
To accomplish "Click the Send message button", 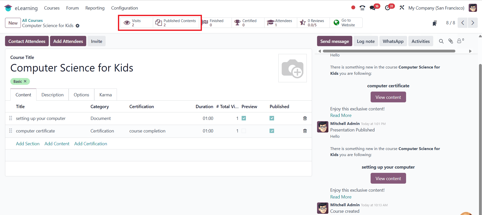I will (x=335, y=41).
